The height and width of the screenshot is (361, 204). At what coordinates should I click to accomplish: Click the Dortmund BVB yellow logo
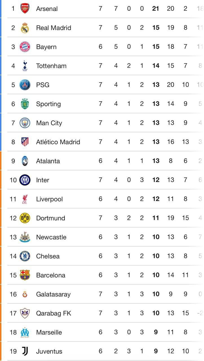(x=25, y=218)
